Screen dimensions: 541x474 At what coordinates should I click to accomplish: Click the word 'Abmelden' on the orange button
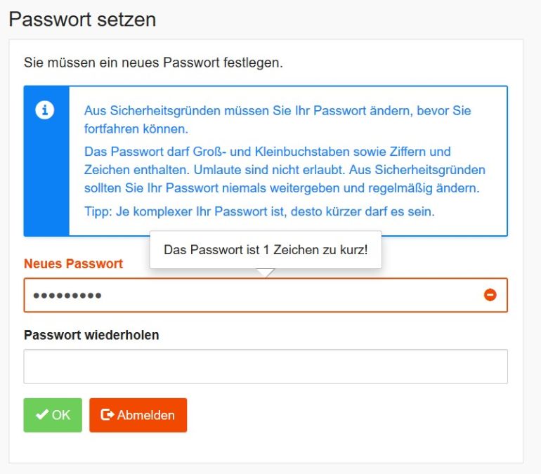click(145, 415)
